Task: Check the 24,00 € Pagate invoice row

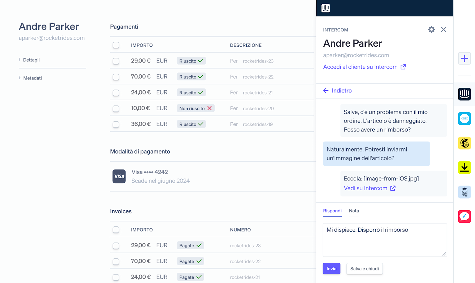Action: pyautogui.click(x=116, y=277)
